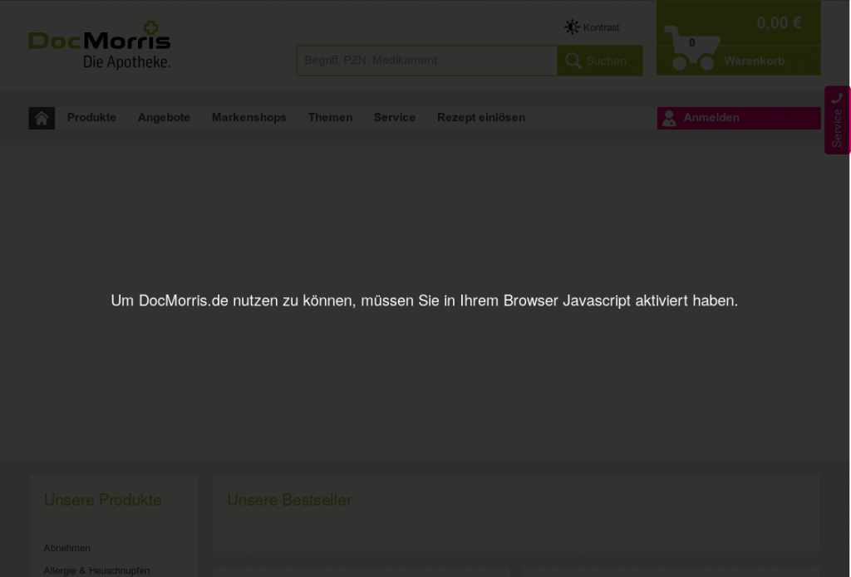Open the Service navigation menu

(x=395, y=118)
